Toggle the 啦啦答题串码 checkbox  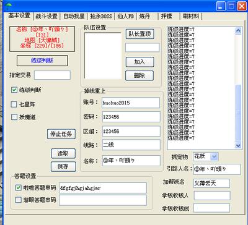click(x=19, y=188)
